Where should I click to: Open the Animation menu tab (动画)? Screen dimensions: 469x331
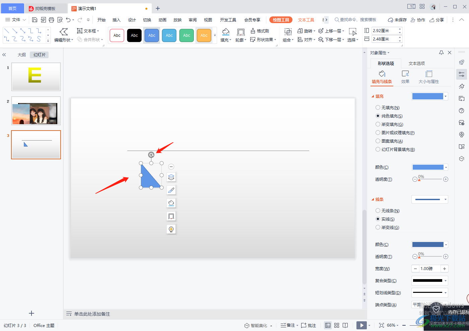(162, 20)
